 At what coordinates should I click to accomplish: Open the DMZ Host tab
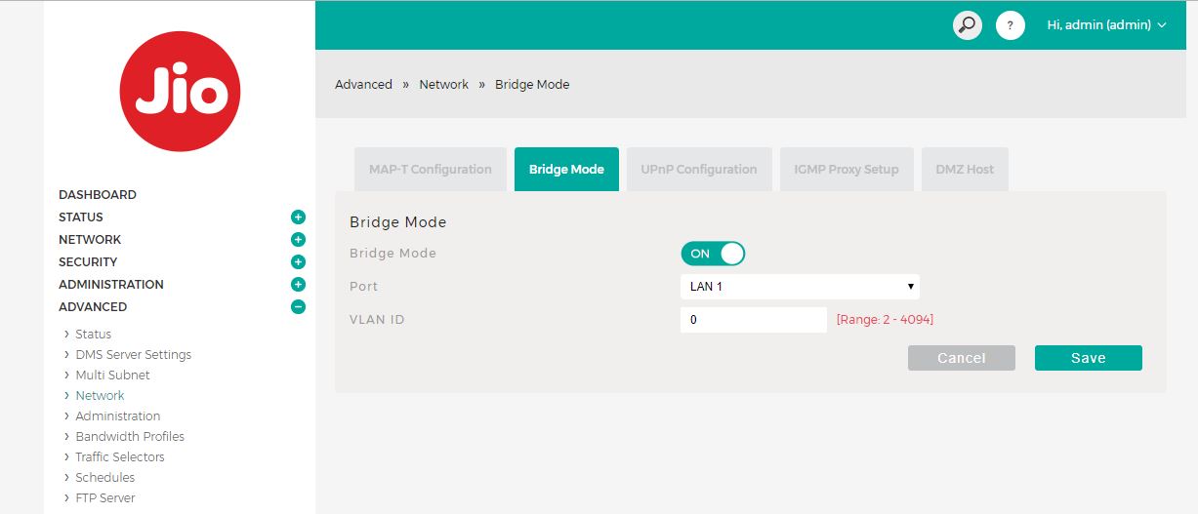[964, 170]
